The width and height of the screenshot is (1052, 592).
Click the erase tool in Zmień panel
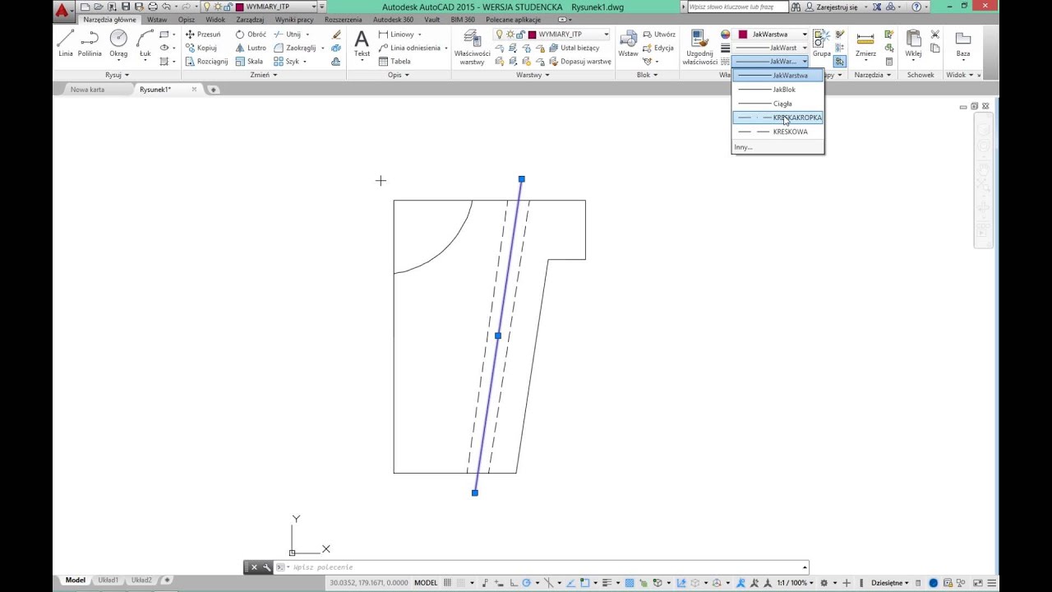pyautogui.click(x=336, y=35)
